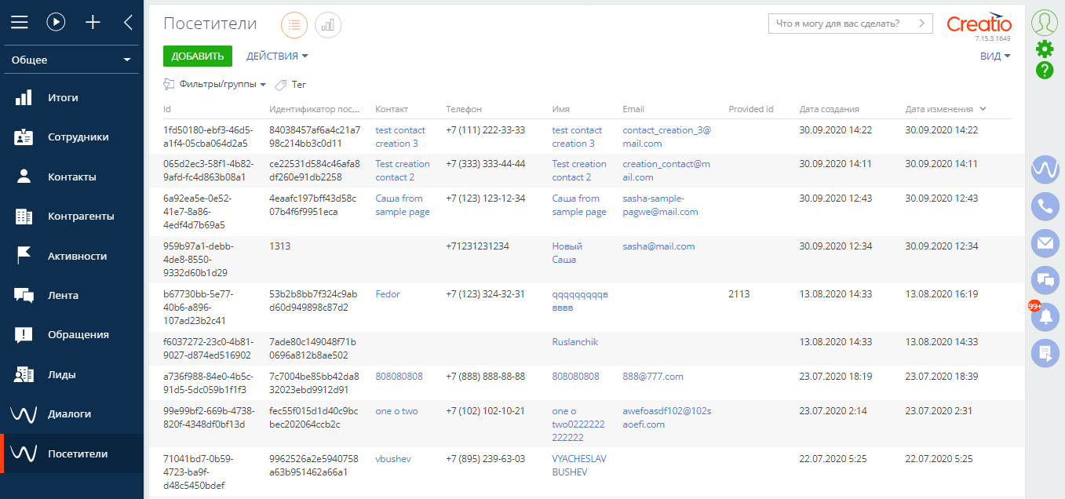Screen dimensions: 1065x499
Task: Click the quick add plus icon
Action: 93,23
